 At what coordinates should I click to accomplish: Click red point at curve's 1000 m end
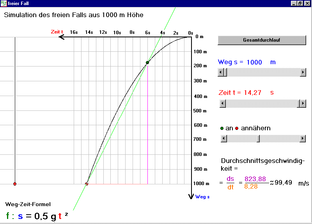pyautogui.click(x=87, y=184)
